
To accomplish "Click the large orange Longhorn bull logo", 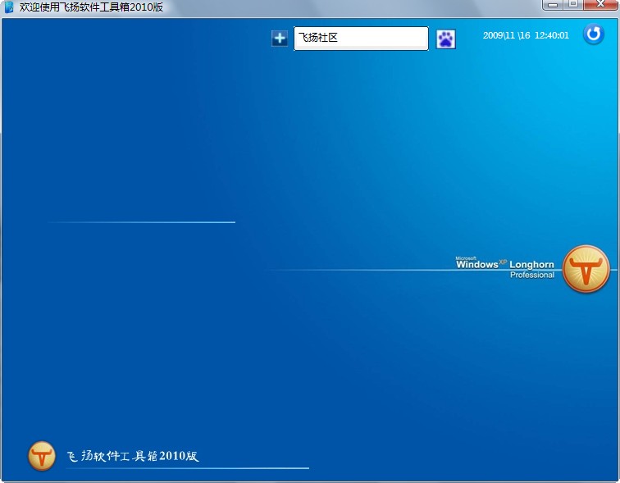I will coord(586,269).
